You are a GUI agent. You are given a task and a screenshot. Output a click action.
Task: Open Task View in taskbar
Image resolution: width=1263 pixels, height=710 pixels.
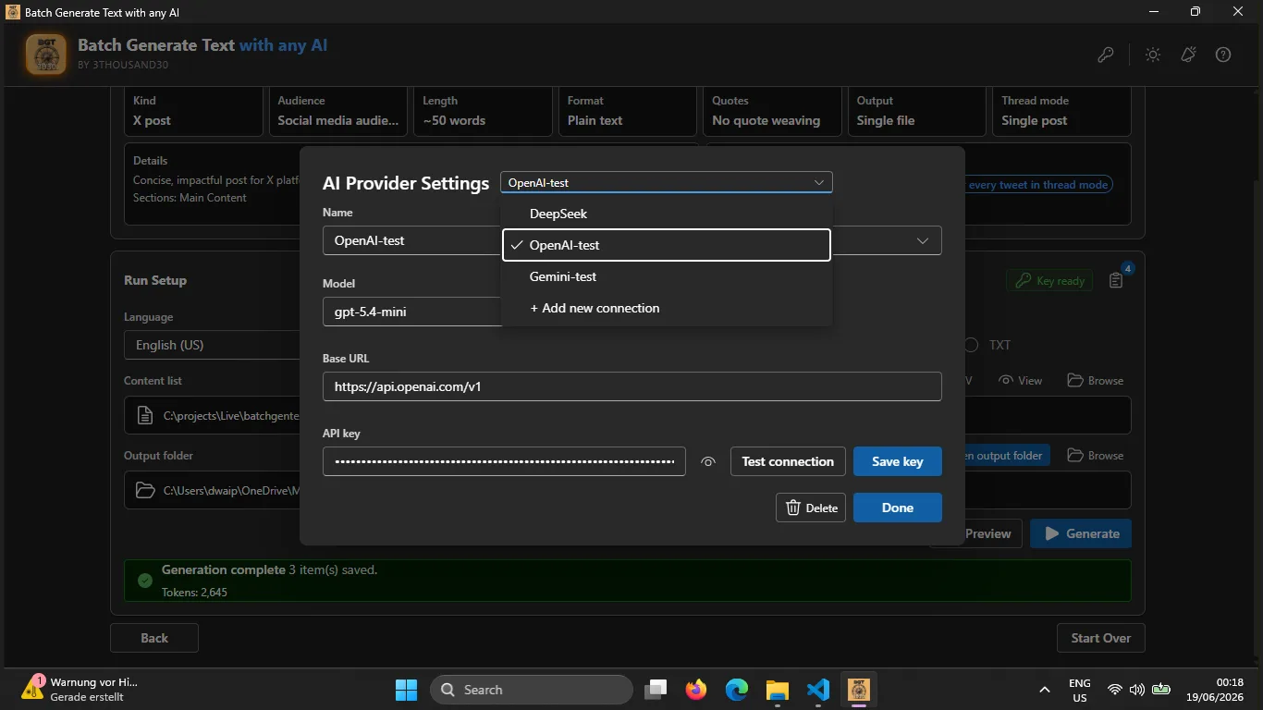(656, 690)
